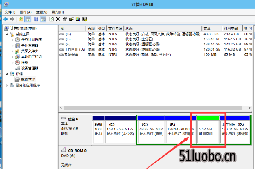Select 系统工具 in the tree

[23, 34]
